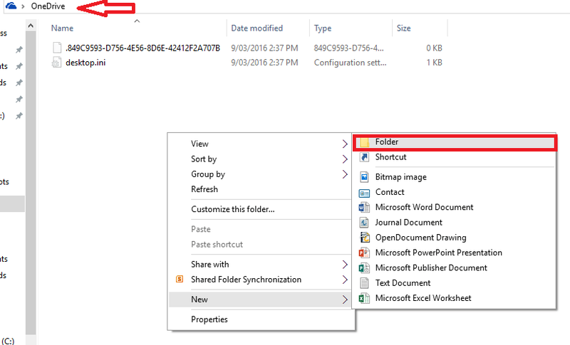The width and height of the screenshot is (570, 345).
Task: Click the Bitmap image icon
Action: tap(364, 177)
